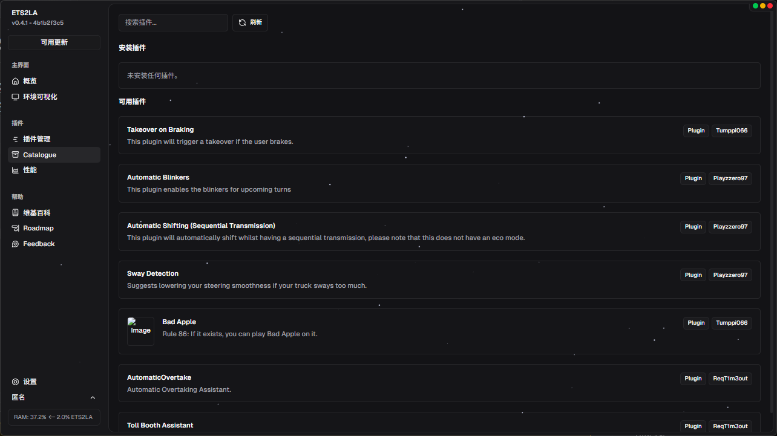Click the Plugin tag on Automatic Blinkers
The width and height of the screenshot is (777, 436).
coord(693,178)
